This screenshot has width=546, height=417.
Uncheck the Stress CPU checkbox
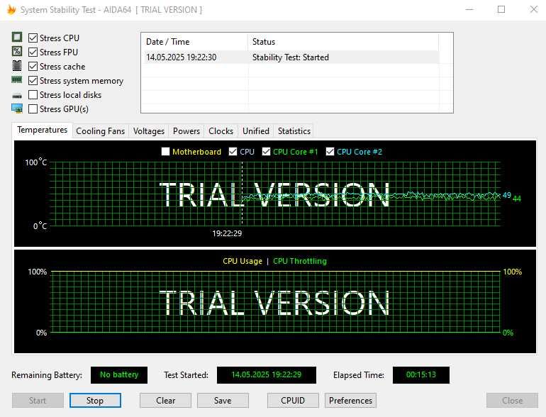(x=33, y=38)
